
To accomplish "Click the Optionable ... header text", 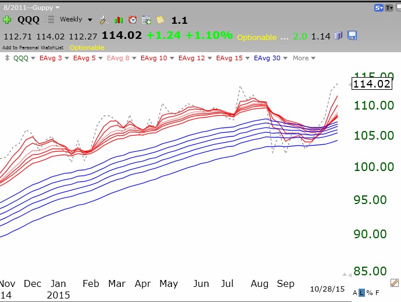I will pyautogui.click(x=263, y=38).
